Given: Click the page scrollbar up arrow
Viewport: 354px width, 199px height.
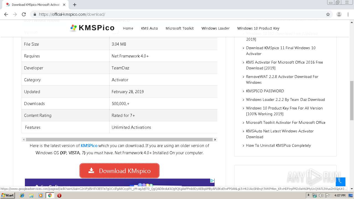Looking at the screenshot, I should click(352, 22).
